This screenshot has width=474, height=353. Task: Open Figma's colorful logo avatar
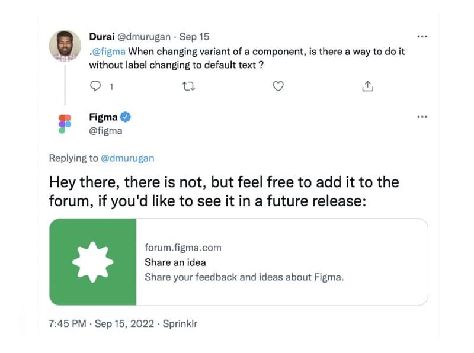click(x=65, y=124)
